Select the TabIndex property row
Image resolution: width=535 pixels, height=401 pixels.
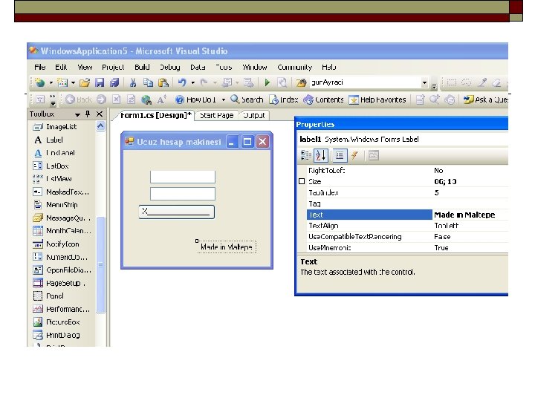[407, 192]
